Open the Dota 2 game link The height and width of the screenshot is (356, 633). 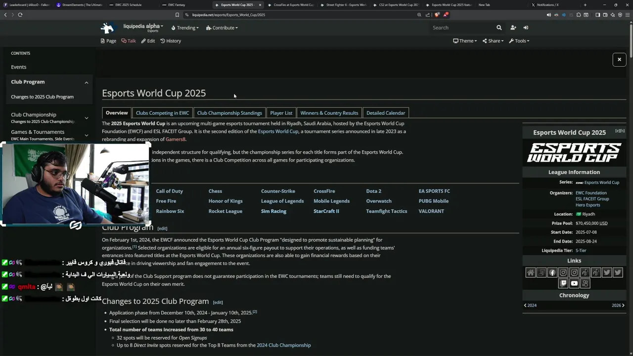pos(373,191)
